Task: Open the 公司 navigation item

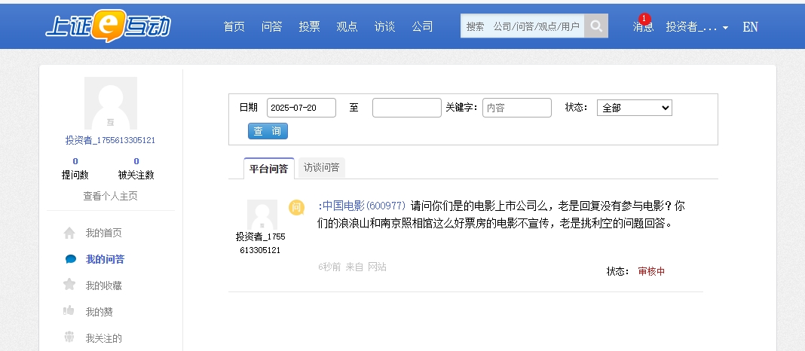Action: 423,26
